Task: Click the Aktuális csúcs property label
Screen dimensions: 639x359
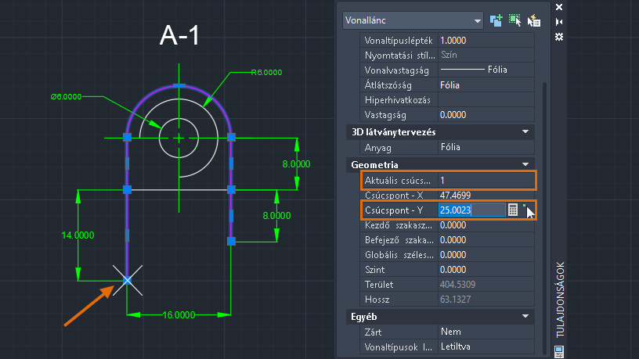Action: pyautogui.click(x=398, y=181)
